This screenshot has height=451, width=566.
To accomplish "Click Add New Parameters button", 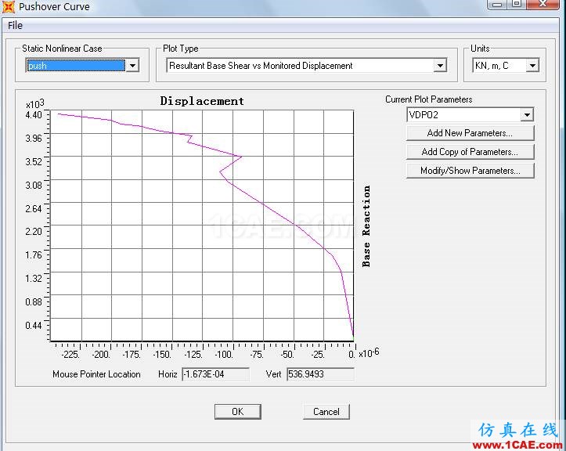I will tap(470, 133).
